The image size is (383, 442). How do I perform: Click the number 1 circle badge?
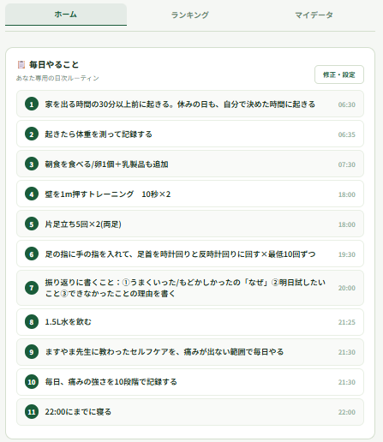(32, 104)
